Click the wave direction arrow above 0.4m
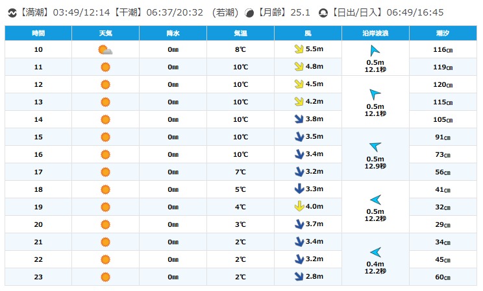The image size is (483, 291). coord(375,252)
